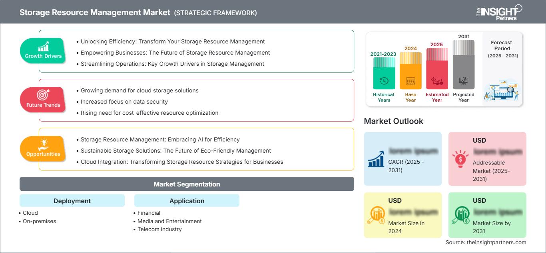Viewport: 546px width, 253px height.
Task: Click the CAGR (2025 - 2031) label
Action: point(406,166)
